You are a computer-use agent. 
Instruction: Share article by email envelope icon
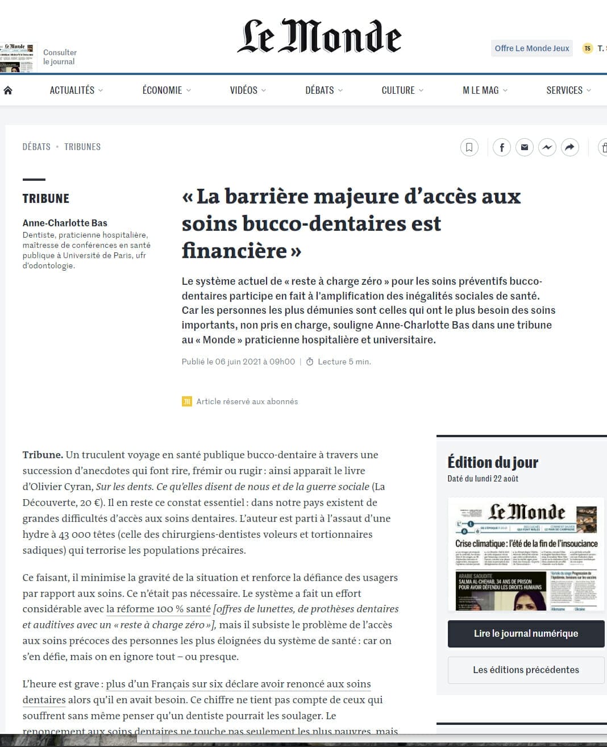click(x=525, y=148)
